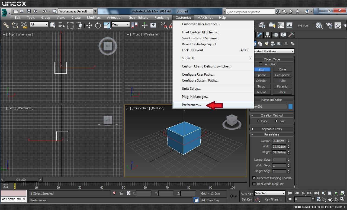Open the Layer Manager icon
The image size is (347, 210).
[x=262, y=25]
